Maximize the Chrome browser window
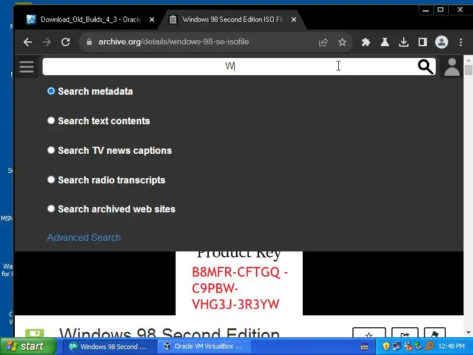473x355 pixels. coord(440,9)
